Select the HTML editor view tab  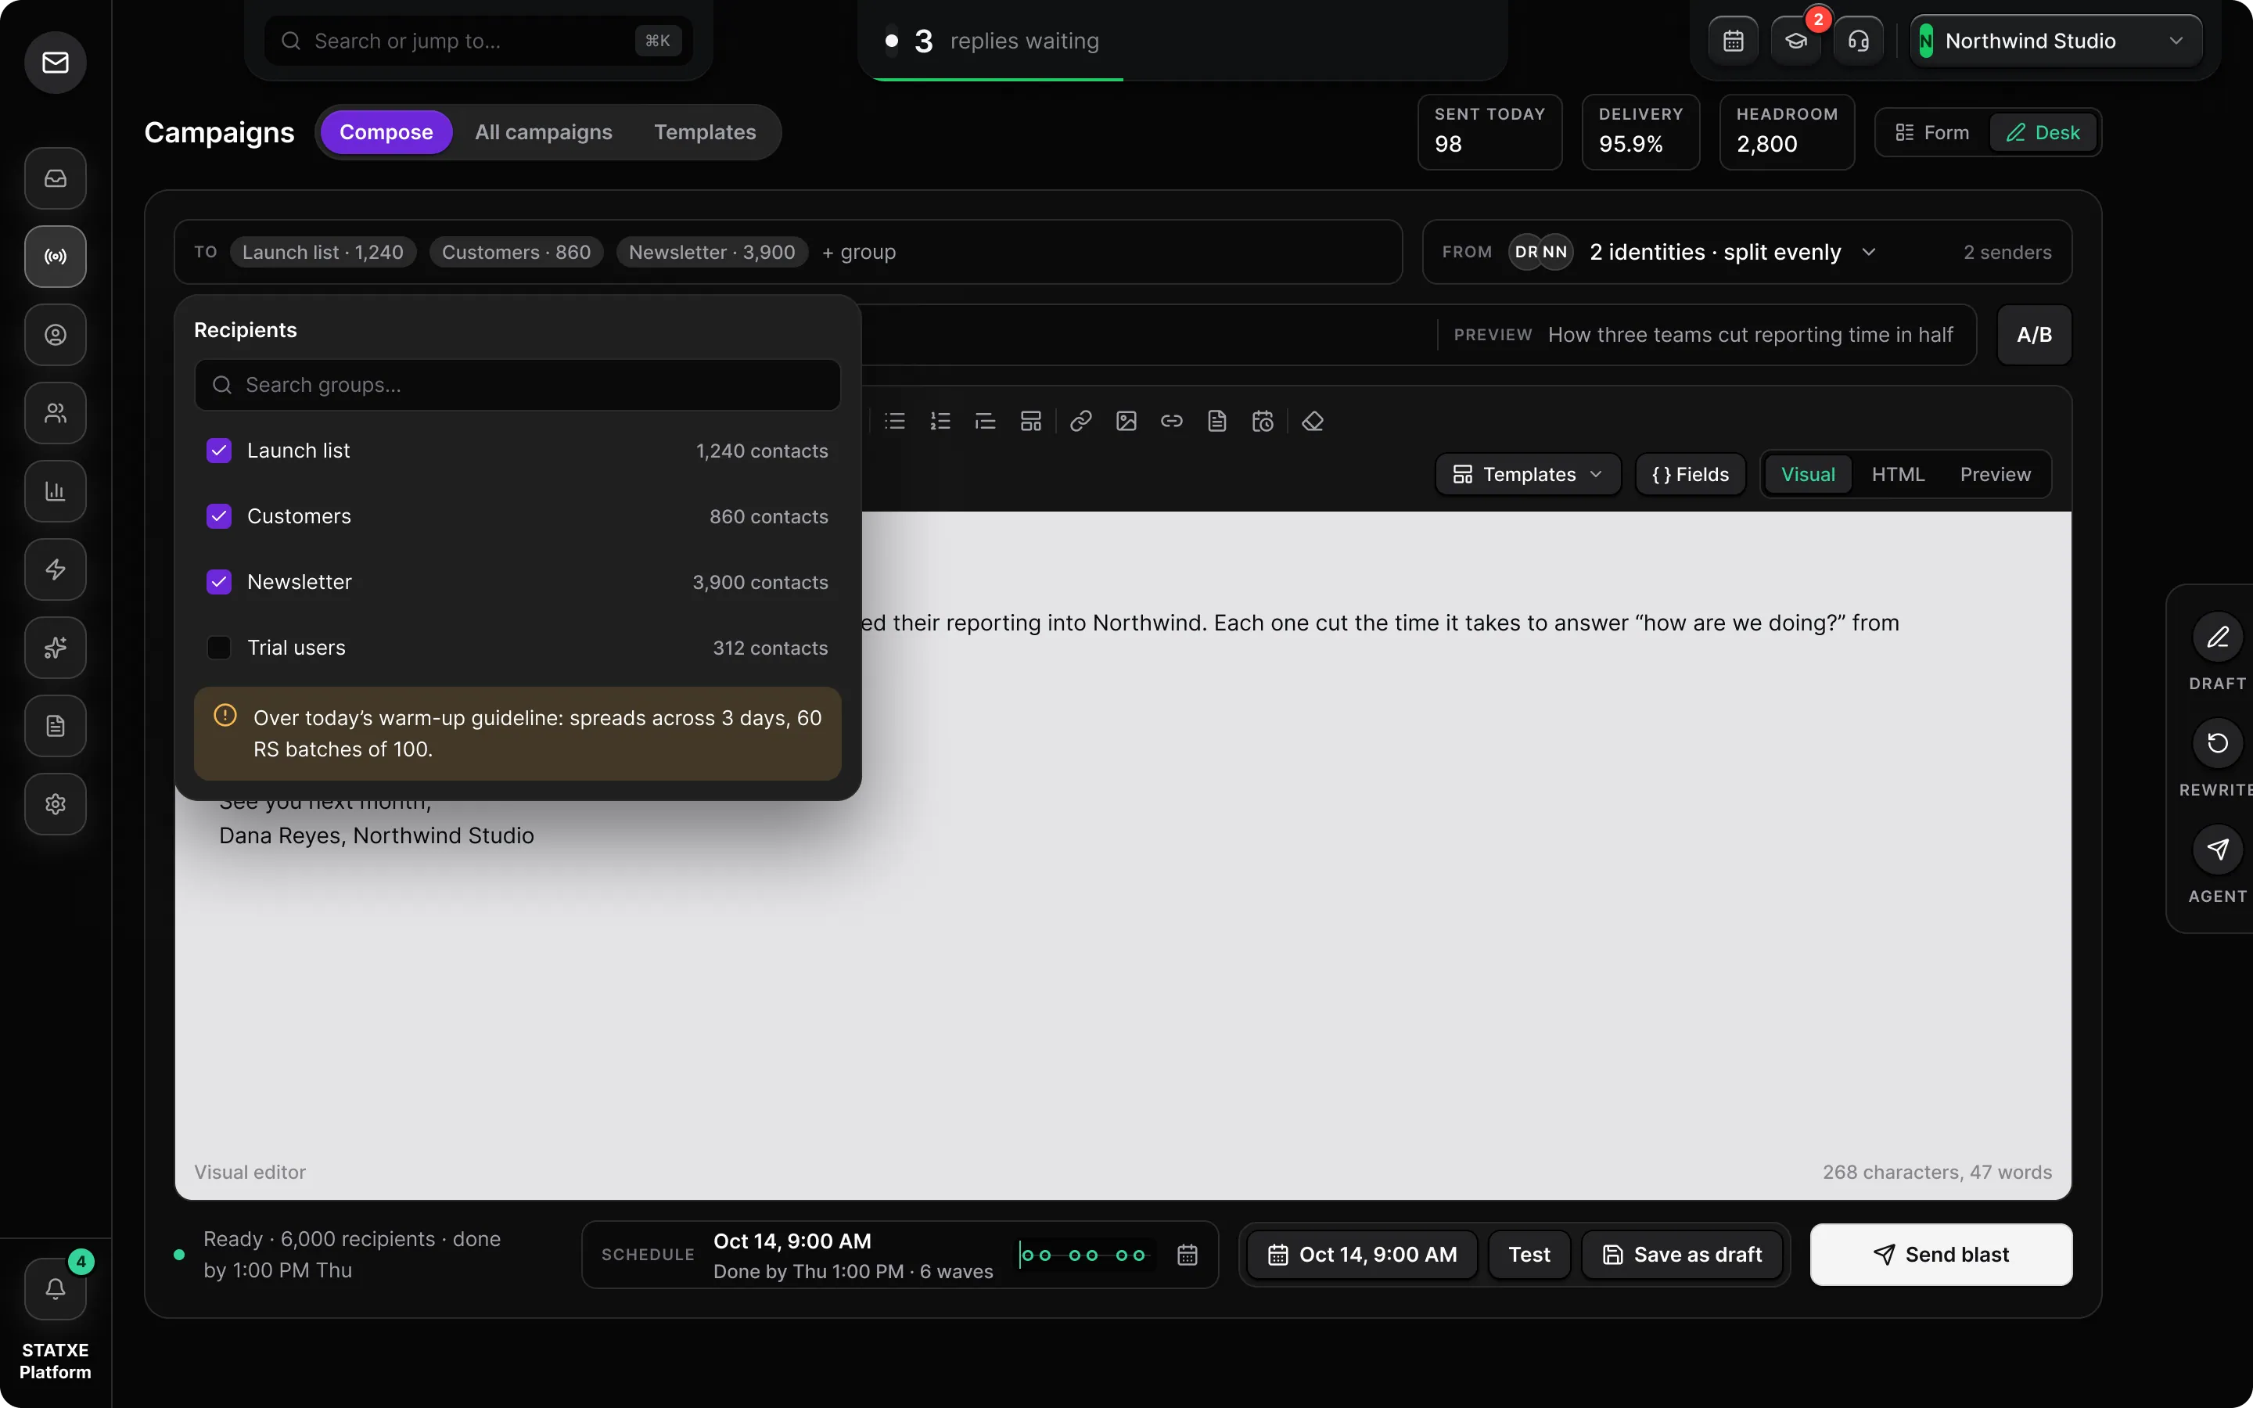(1897, 474)
